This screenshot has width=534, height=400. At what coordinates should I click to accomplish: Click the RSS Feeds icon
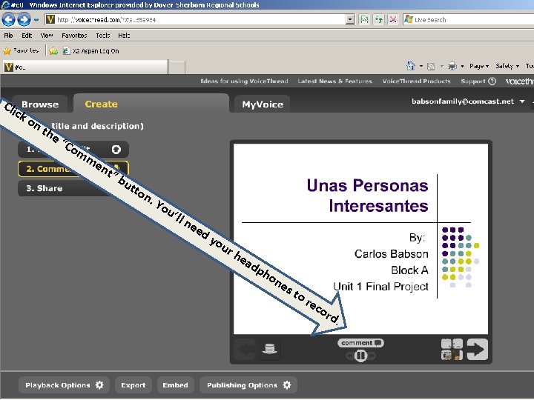431,67
